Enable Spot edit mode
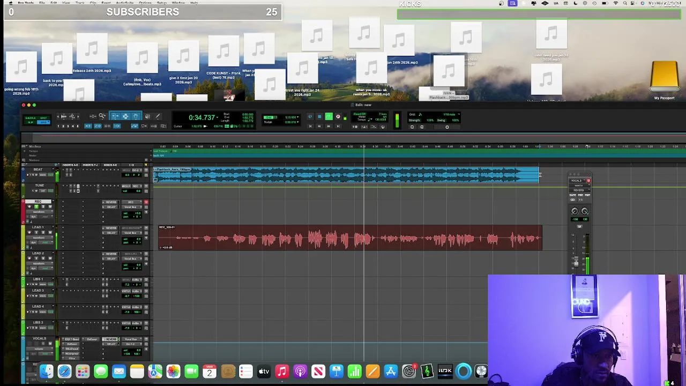 43,118
